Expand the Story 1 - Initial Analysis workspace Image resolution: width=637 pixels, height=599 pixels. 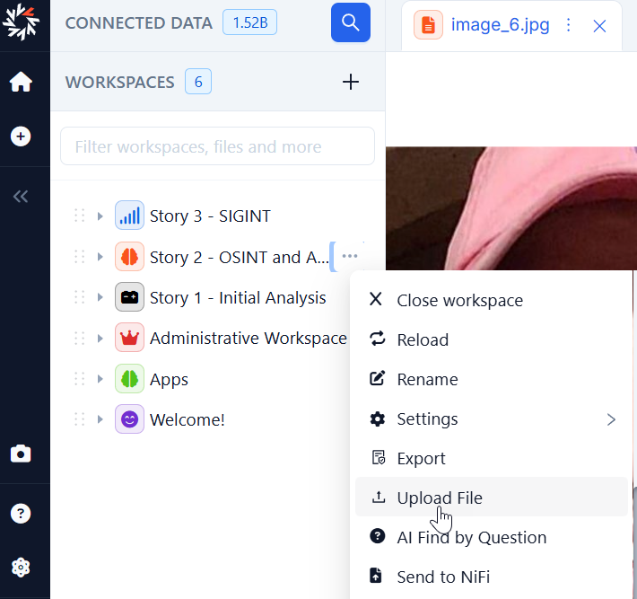click(x=100, y=297)
